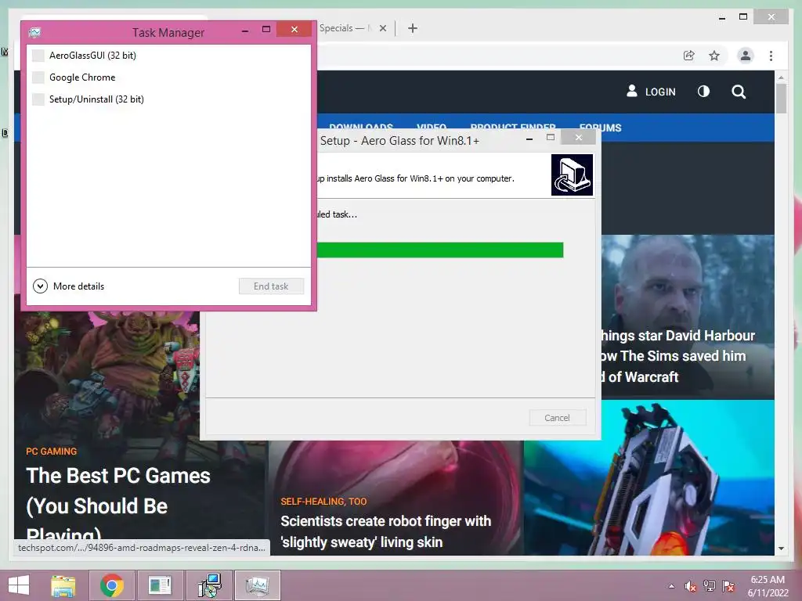Image resolution: width=802 pixels, height=601 pixels.
Task: Click the LOGIN link on TechSpot
Action: pos(660,92)
